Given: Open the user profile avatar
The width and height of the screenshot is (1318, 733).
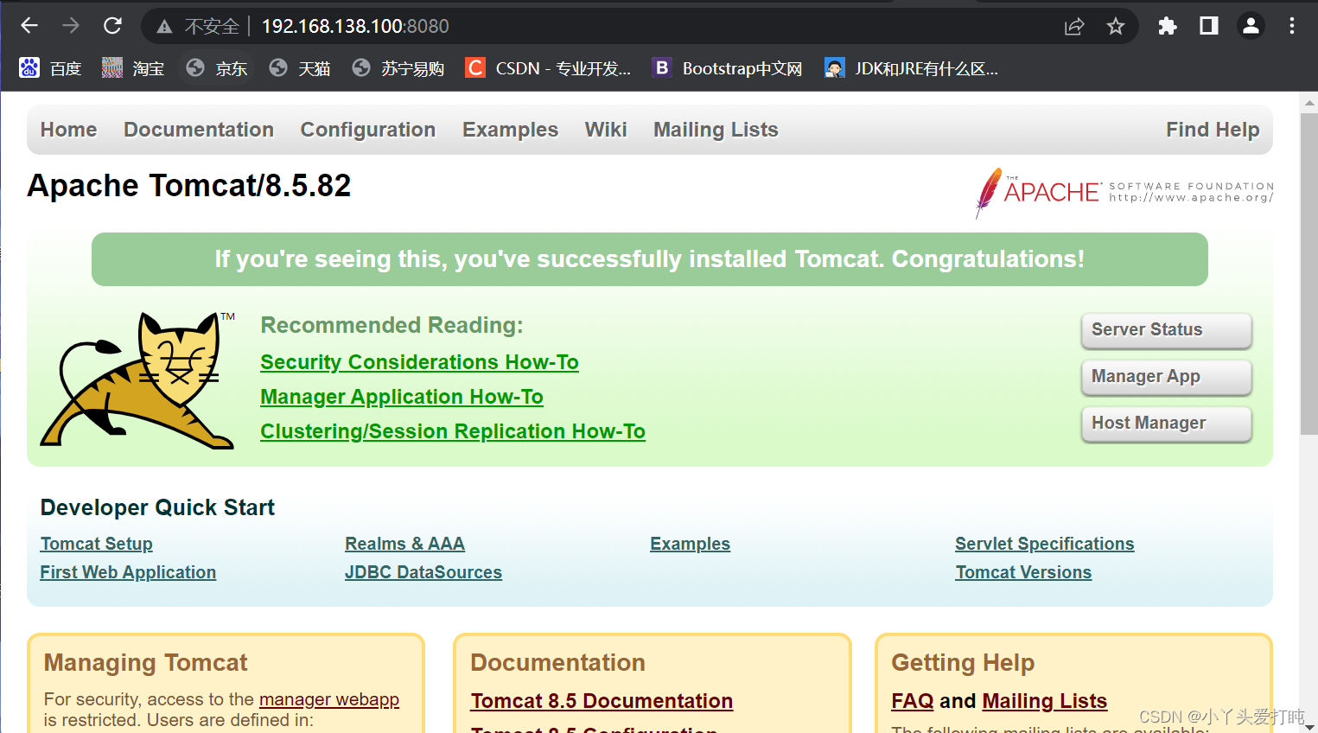Looking at the screenshot, I should coord(1251,26).
